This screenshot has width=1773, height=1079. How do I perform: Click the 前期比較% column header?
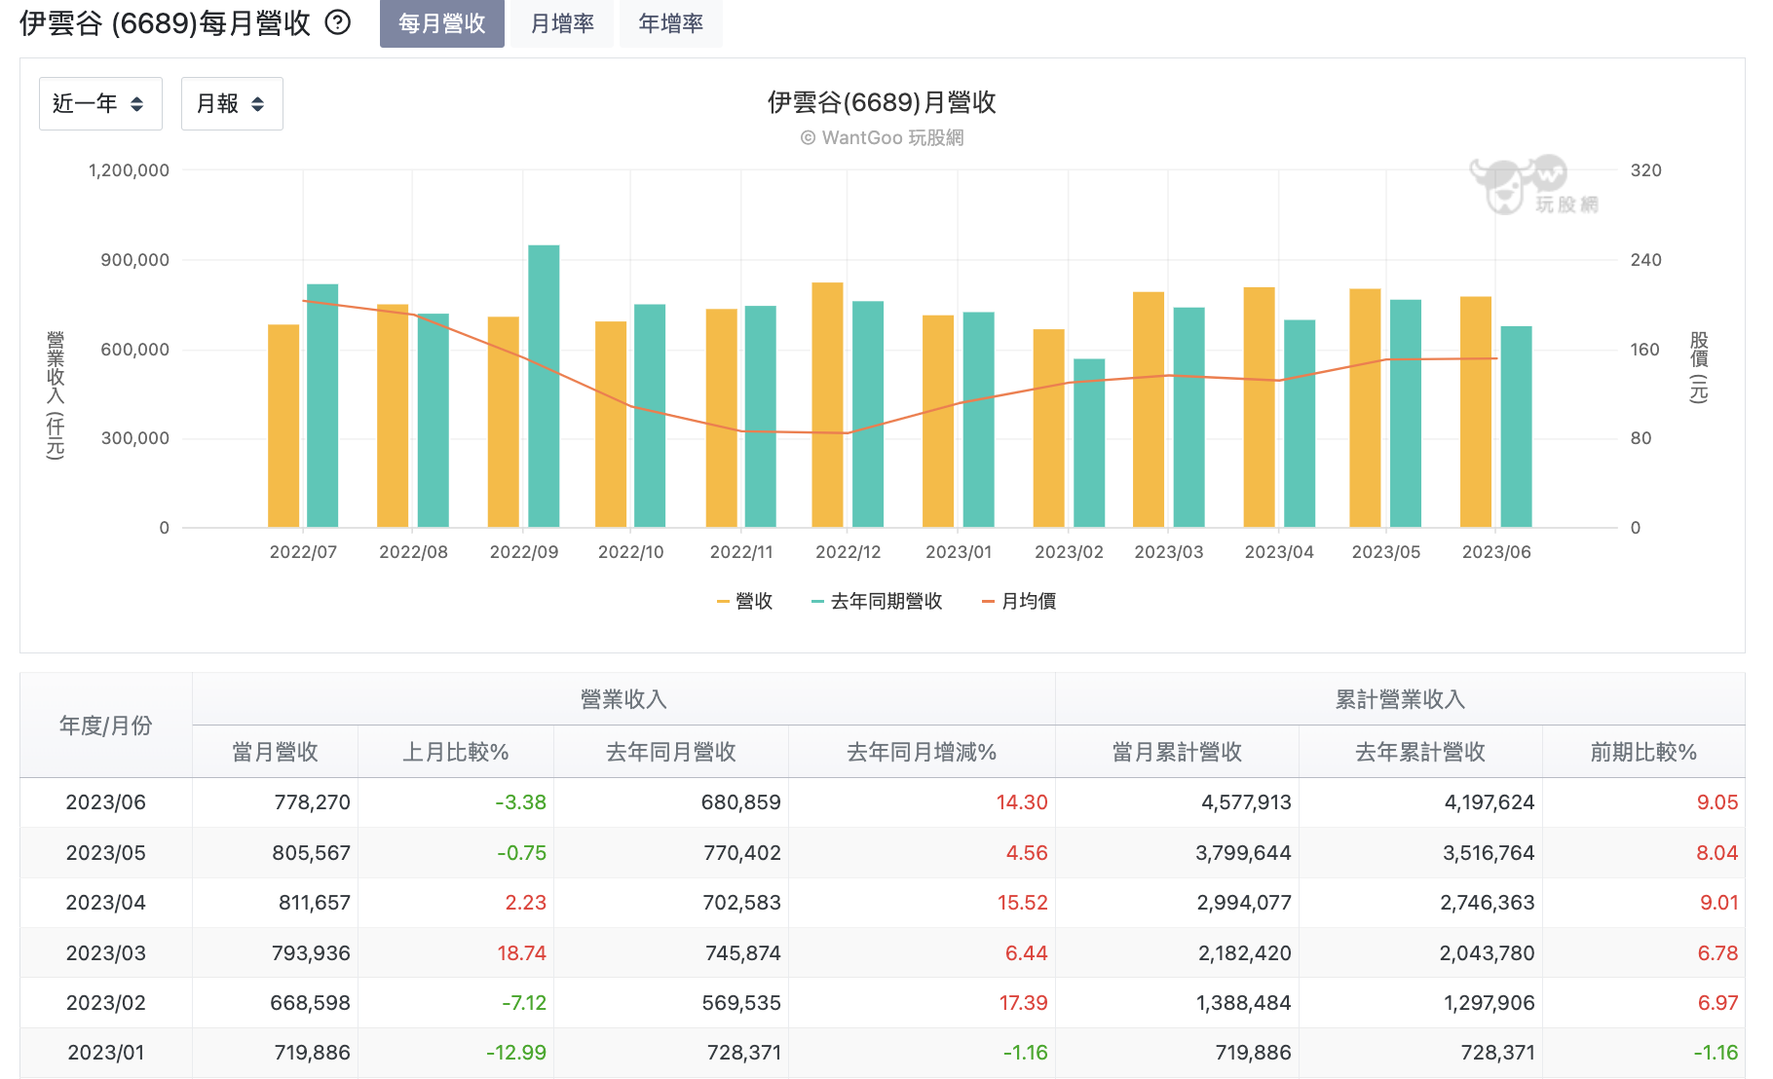[x=1643, y=752]
